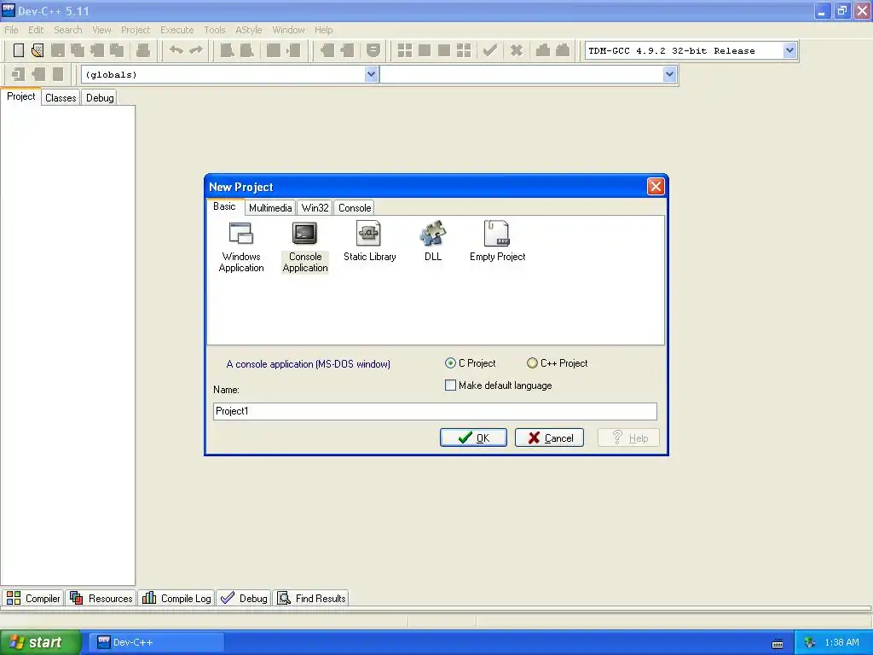Screen dimensions: 873x655
Task: Click the Compile (four squares) toolbar icon
Action: pos(405,50)
